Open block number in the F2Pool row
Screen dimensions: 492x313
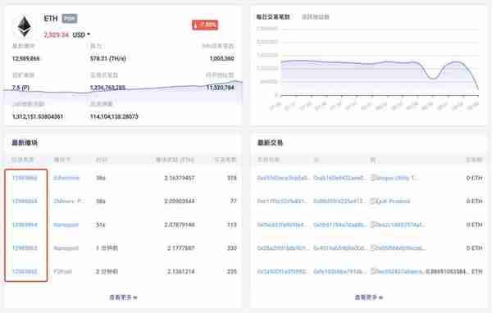coord(25,271)
